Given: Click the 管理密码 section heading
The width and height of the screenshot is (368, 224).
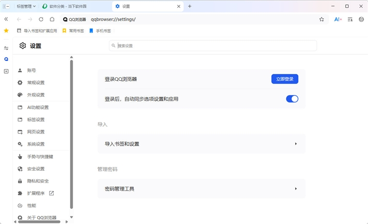Looking at the screenshot, I should pos(107,169).
